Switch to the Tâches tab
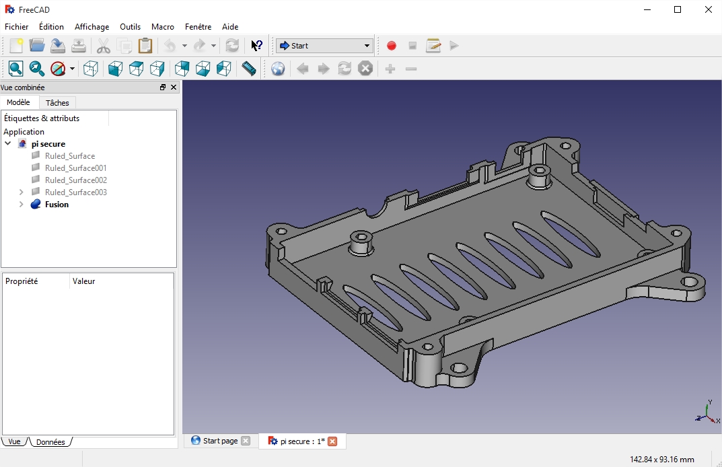 (x=57, y=103)
